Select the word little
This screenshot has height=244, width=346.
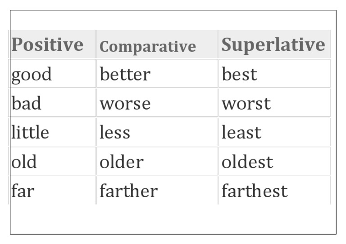click(x=30, y=133)
